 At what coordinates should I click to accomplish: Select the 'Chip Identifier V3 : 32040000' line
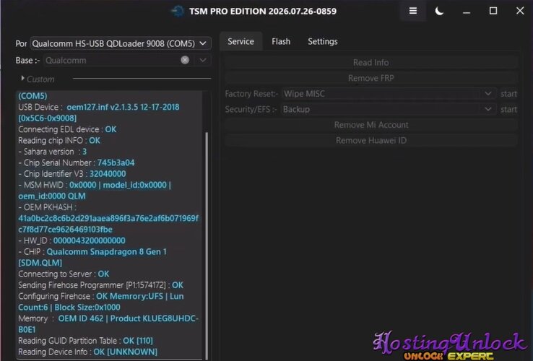pyautogui.click(x=72, y=174)
